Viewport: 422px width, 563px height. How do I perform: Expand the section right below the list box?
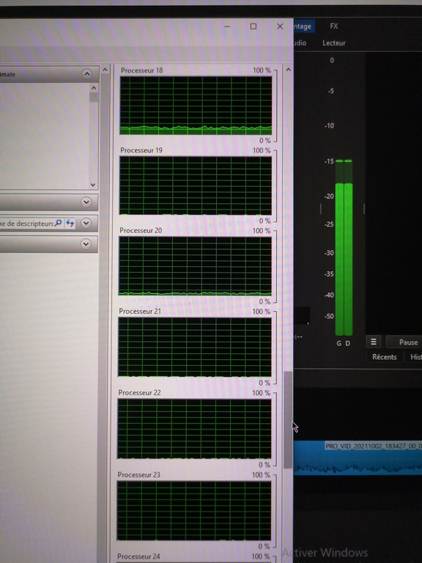tap(86, 202)
